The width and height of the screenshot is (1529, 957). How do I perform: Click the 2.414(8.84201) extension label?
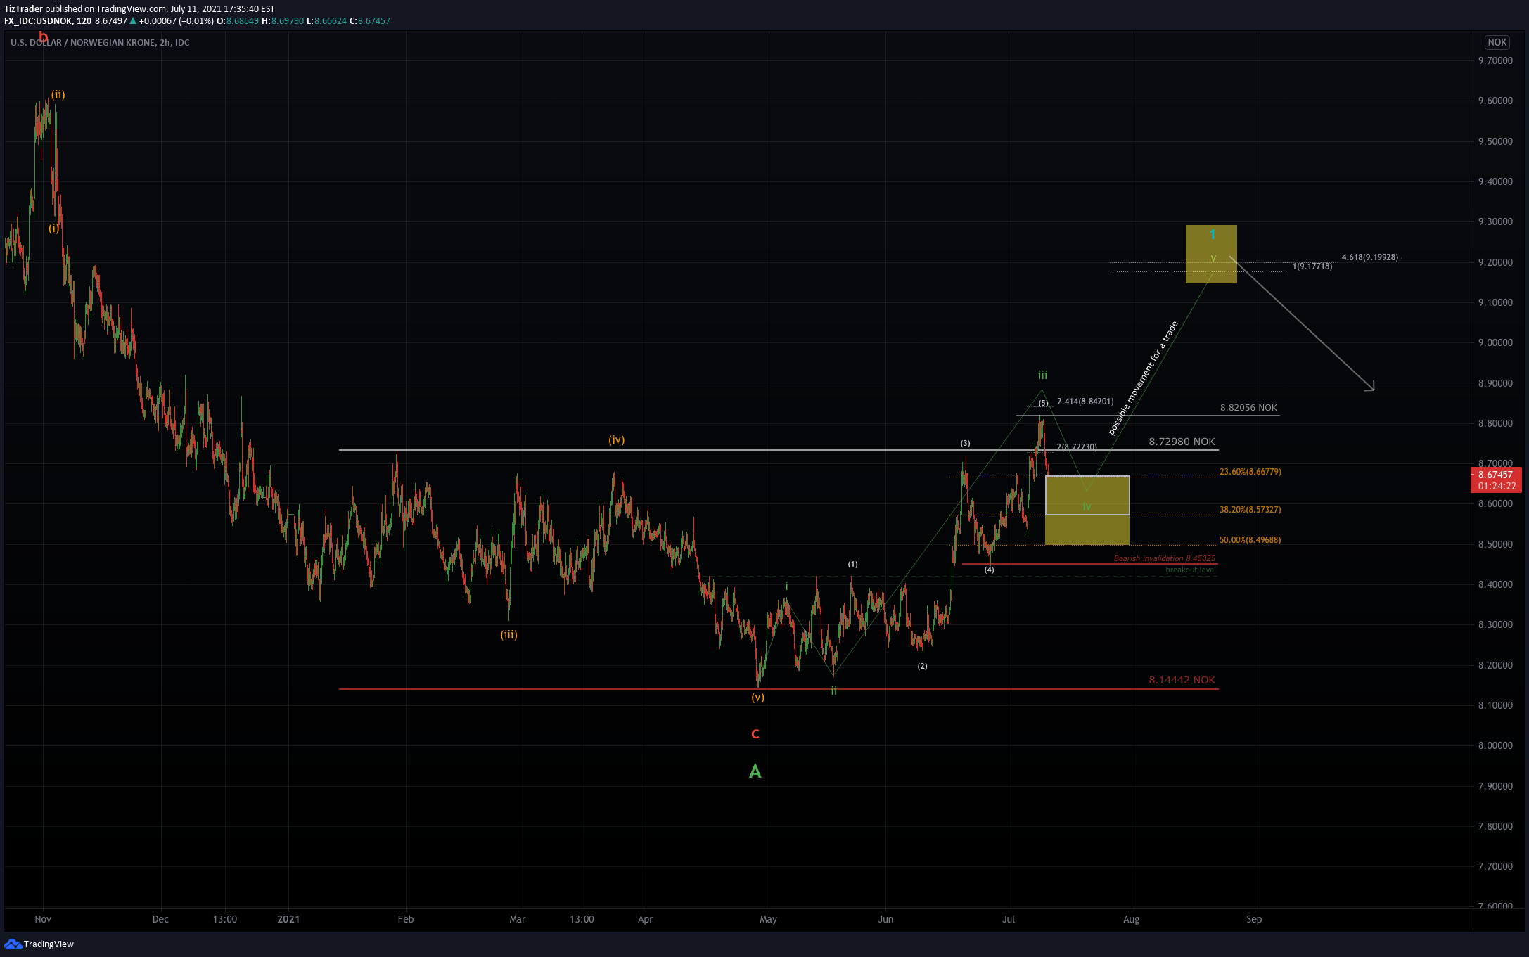tap(1085, 402)
